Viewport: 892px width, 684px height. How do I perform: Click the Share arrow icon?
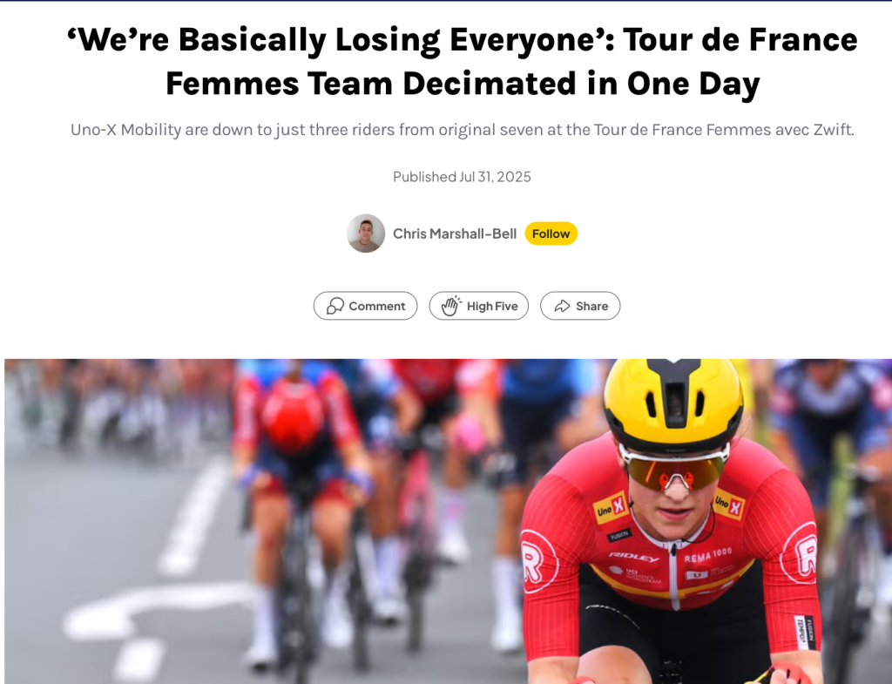(x=562, y=306)
